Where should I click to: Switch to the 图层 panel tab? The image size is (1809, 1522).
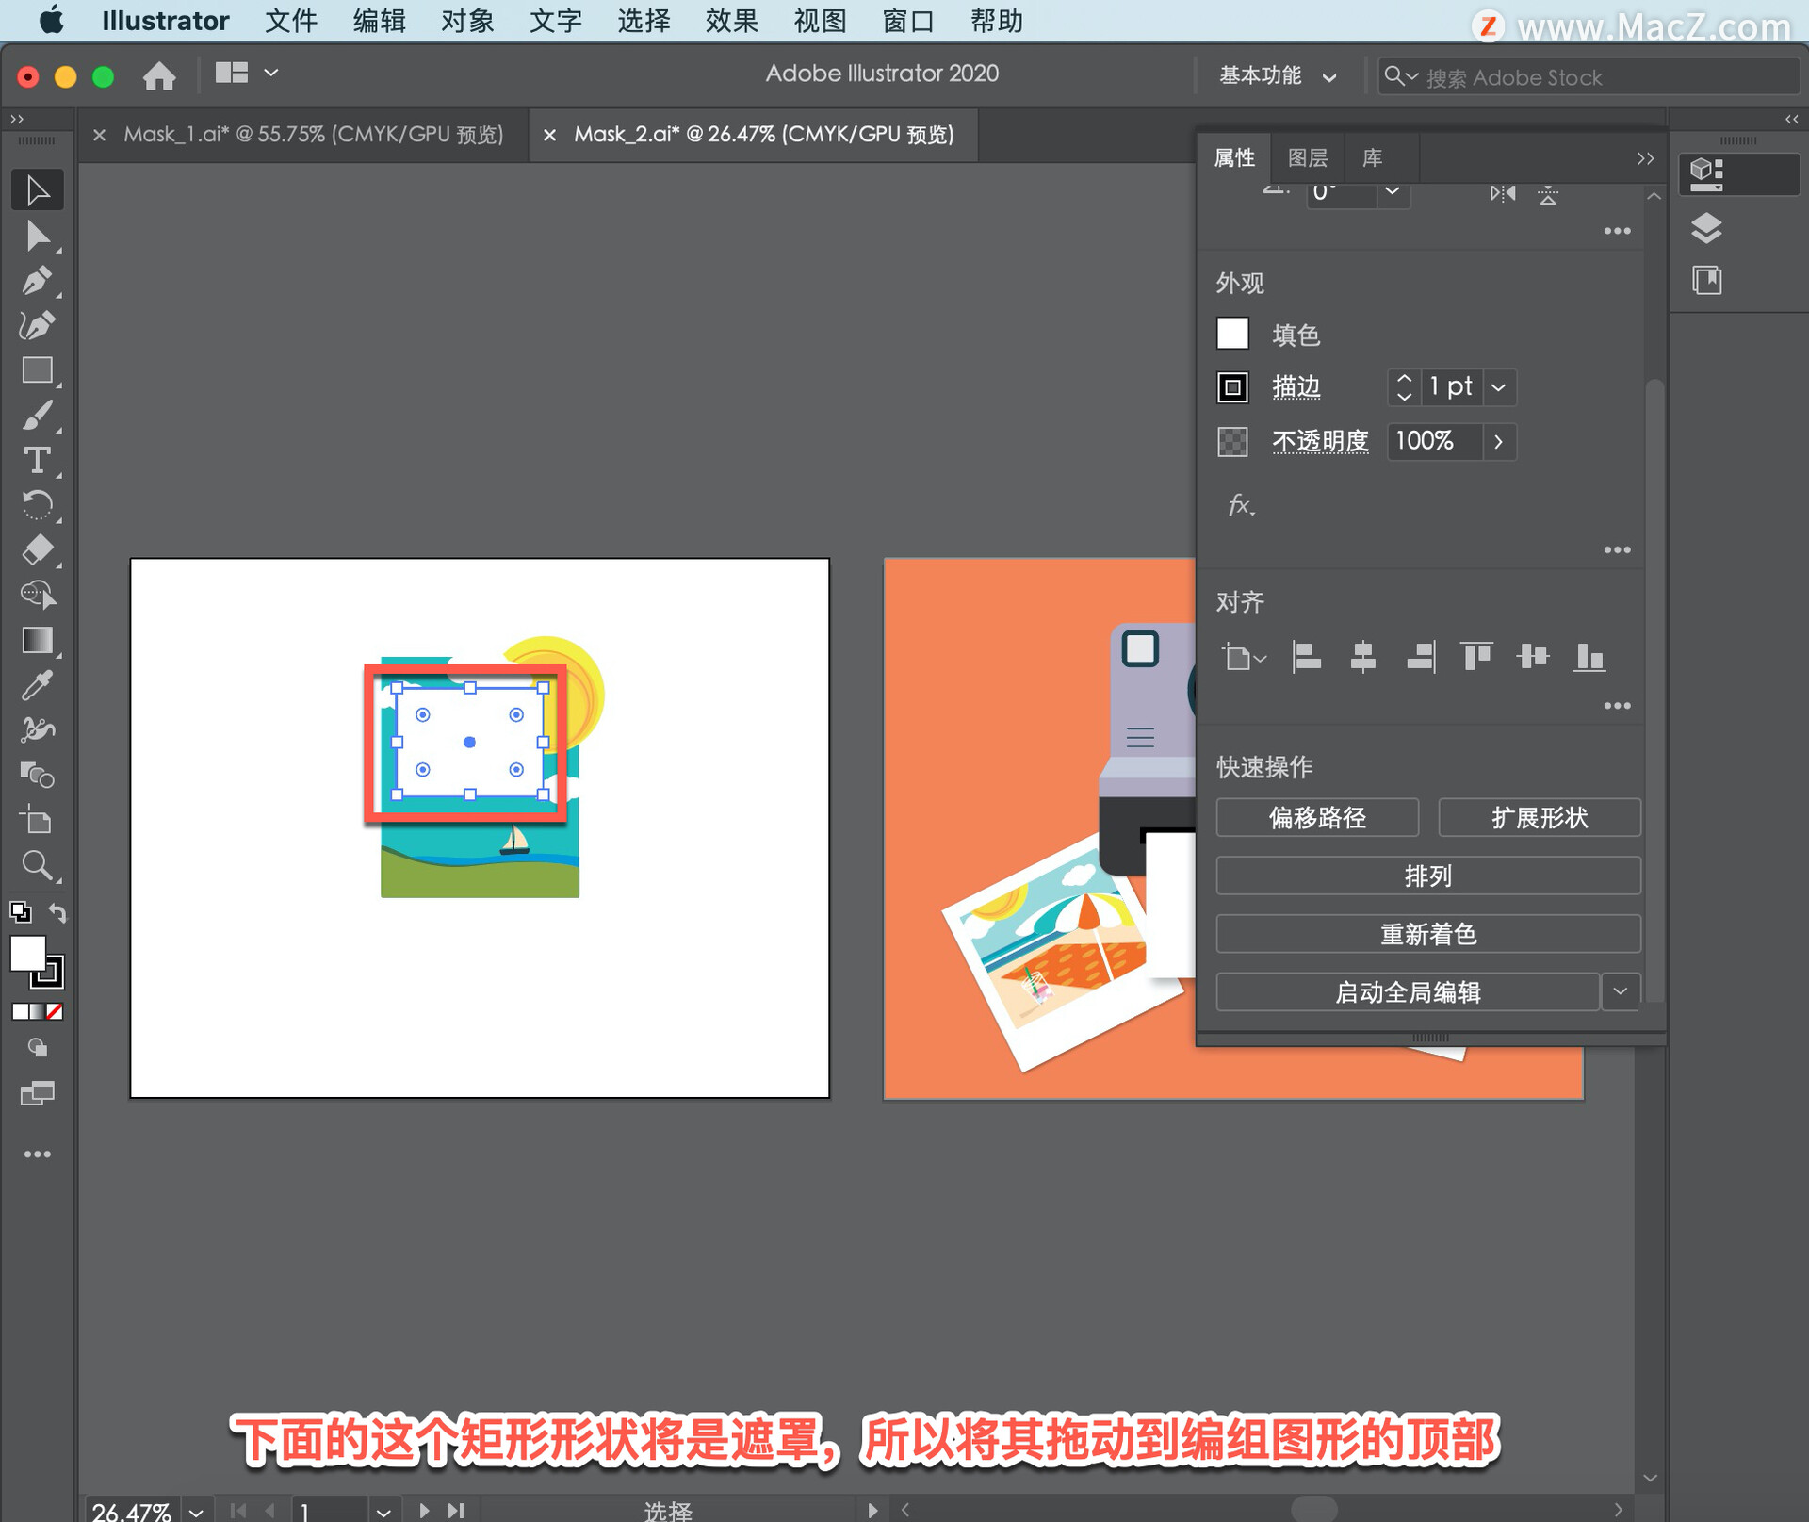pos(1307,158)
